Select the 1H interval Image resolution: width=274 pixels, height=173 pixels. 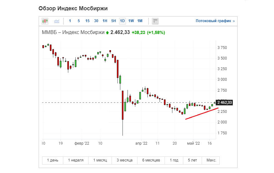coord(105,21)
